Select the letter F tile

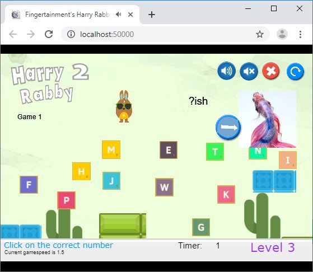[x=29, y=185]
